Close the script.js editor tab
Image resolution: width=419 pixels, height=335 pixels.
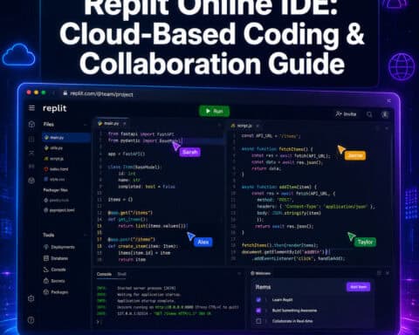coord(258,126)
